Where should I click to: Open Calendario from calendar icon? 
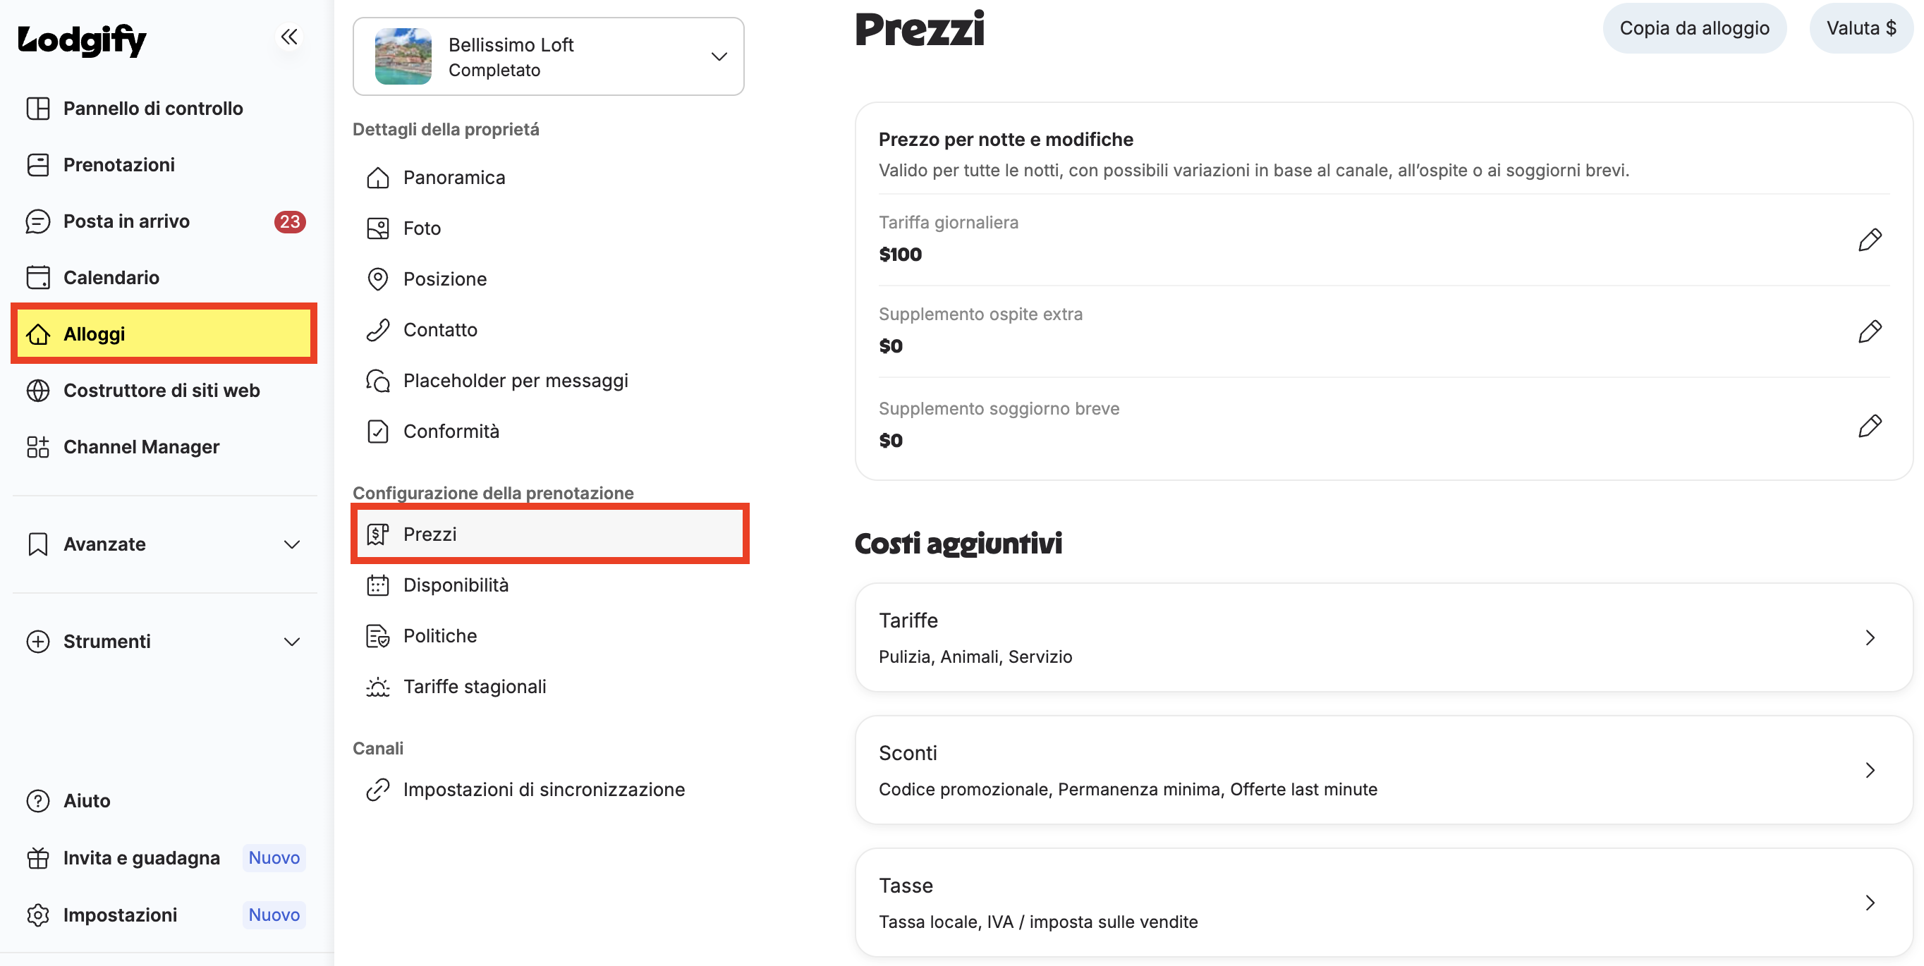coord(38,278)
